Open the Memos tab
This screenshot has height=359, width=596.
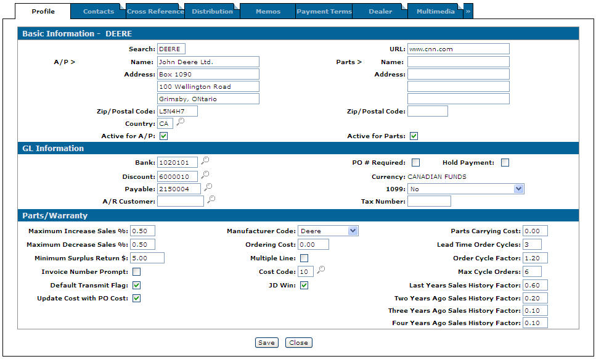268,11
